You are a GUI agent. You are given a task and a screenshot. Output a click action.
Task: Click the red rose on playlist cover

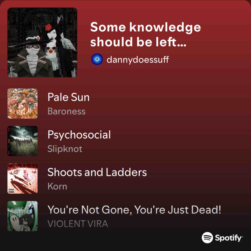pos(48,27)
